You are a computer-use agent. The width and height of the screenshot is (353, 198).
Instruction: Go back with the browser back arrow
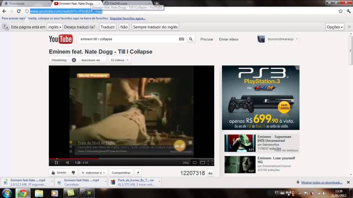4,11
